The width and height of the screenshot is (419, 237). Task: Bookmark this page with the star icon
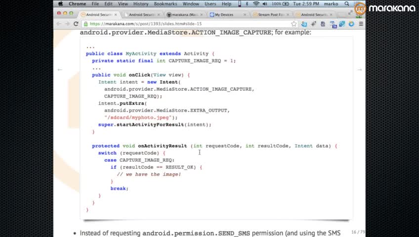tap(293, 24)
